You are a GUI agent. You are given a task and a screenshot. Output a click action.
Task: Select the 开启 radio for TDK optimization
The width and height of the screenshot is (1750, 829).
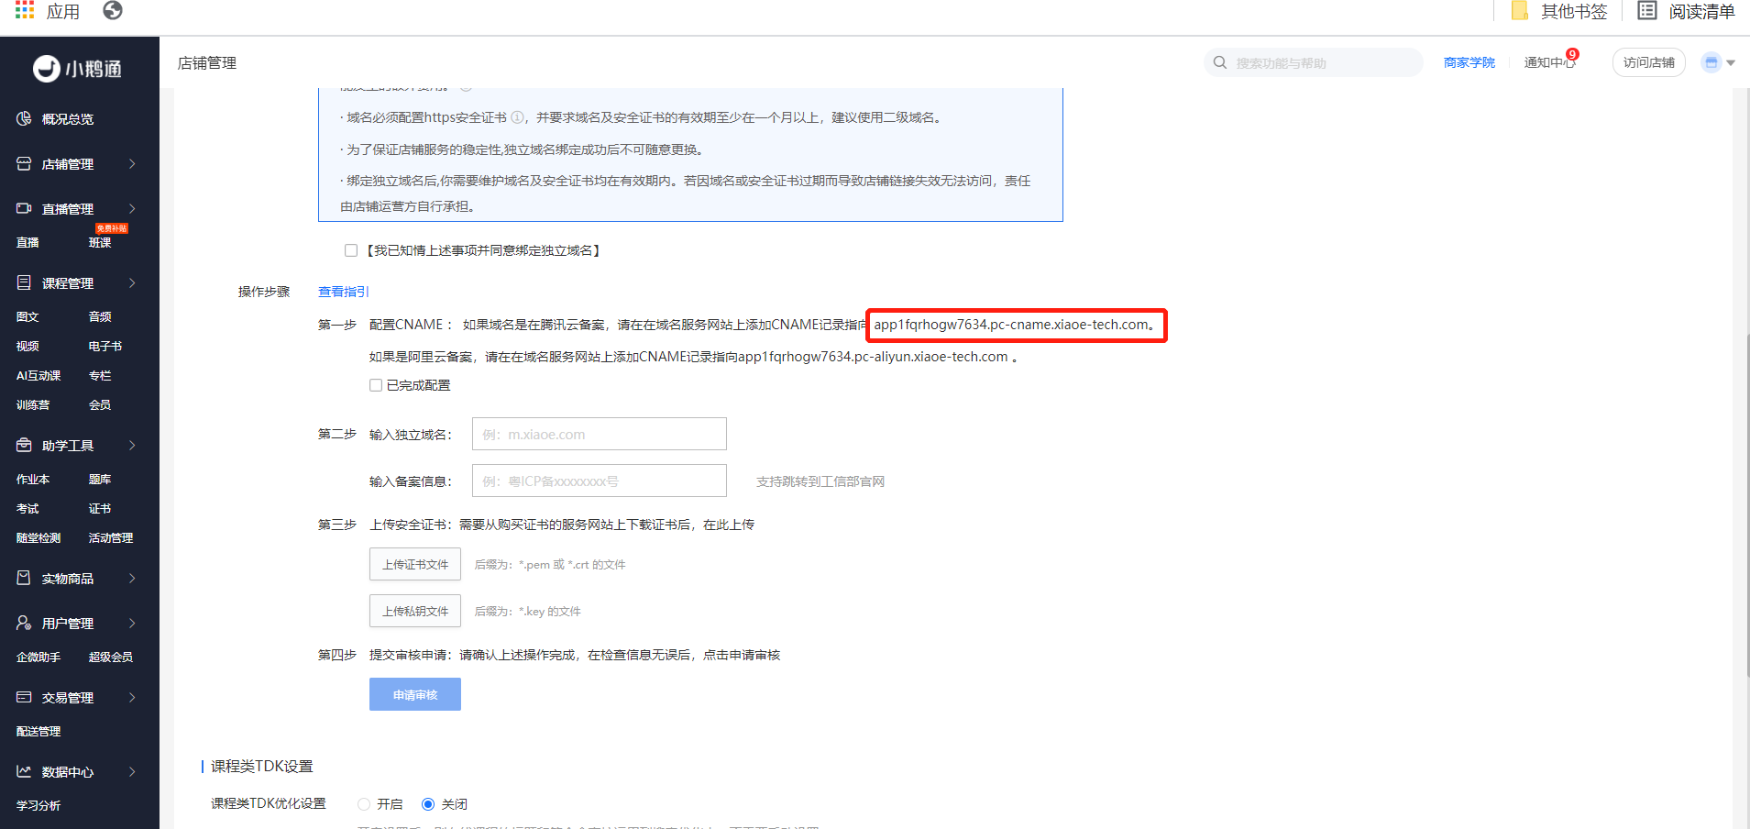[364, 804]
